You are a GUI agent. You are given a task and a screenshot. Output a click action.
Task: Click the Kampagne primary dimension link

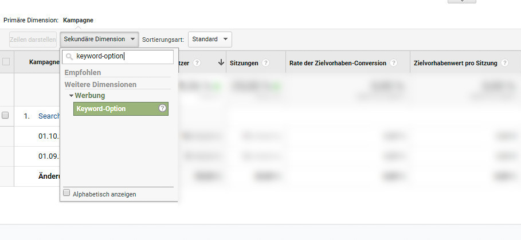coord(78,20)
